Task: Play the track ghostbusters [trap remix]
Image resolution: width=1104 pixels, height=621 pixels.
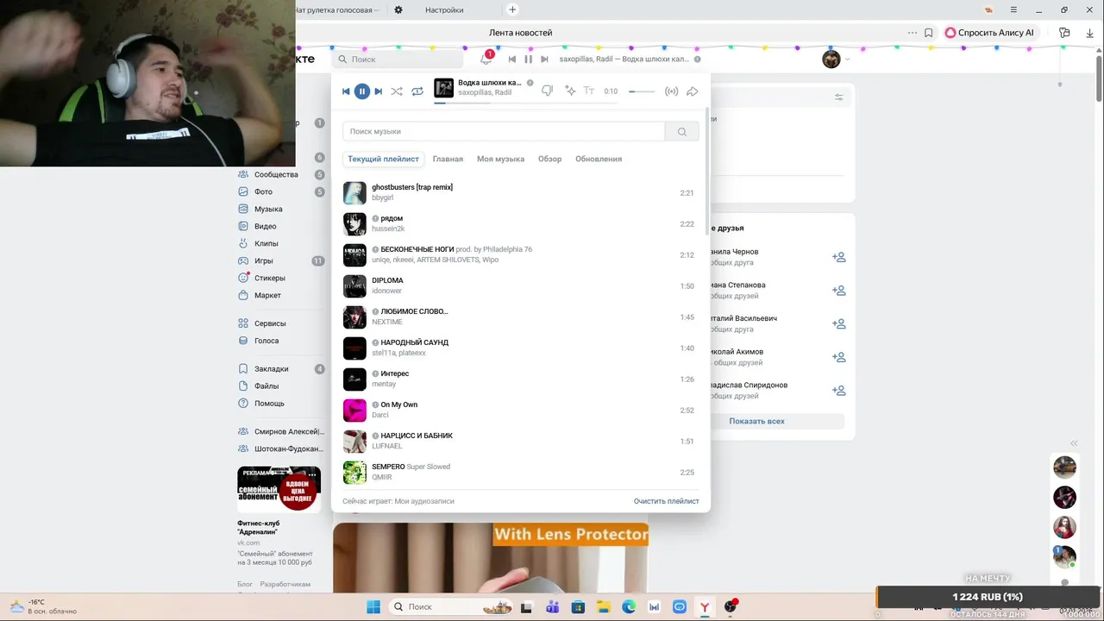Action: pyautogui.click(x=521, y=192)
